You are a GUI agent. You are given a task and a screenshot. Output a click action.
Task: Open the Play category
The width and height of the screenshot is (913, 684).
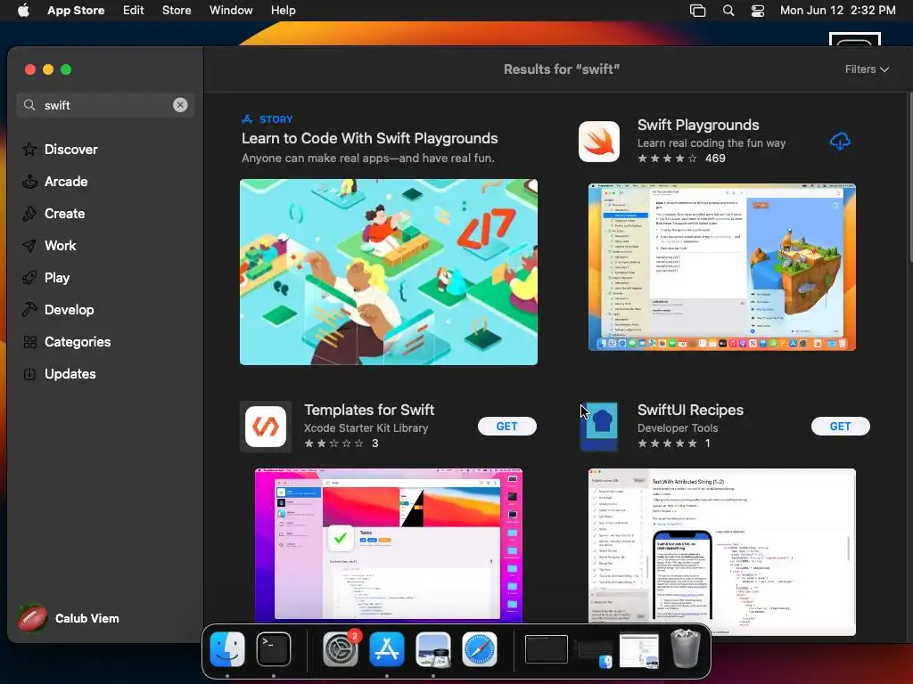point(46,278)
